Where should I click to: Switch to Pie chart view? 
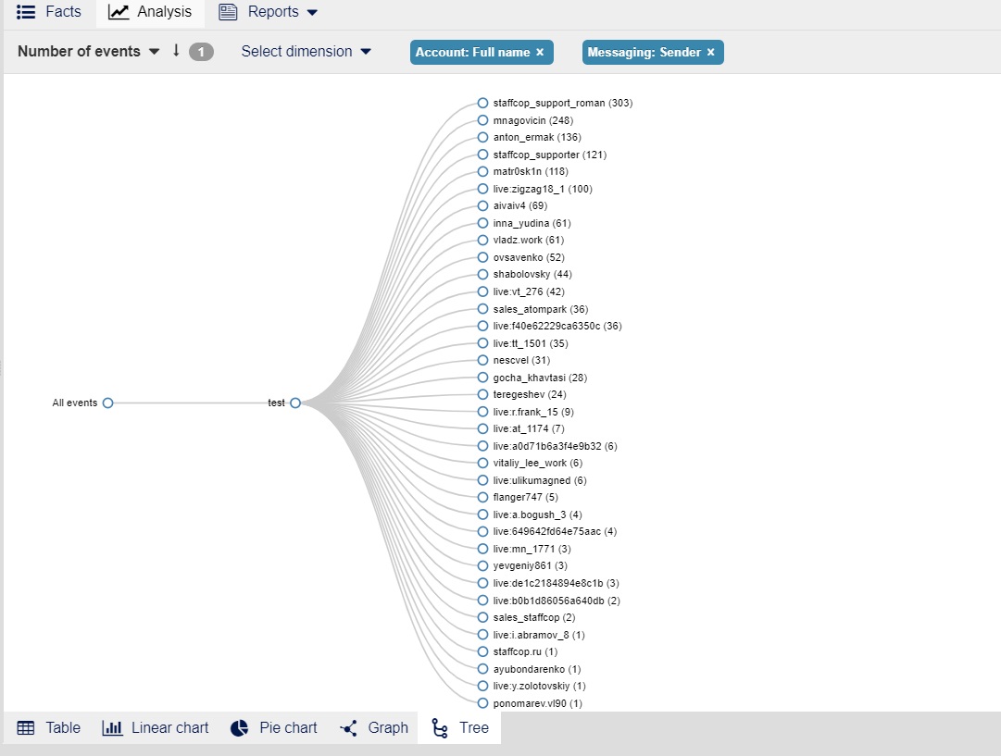coord(274,728)
